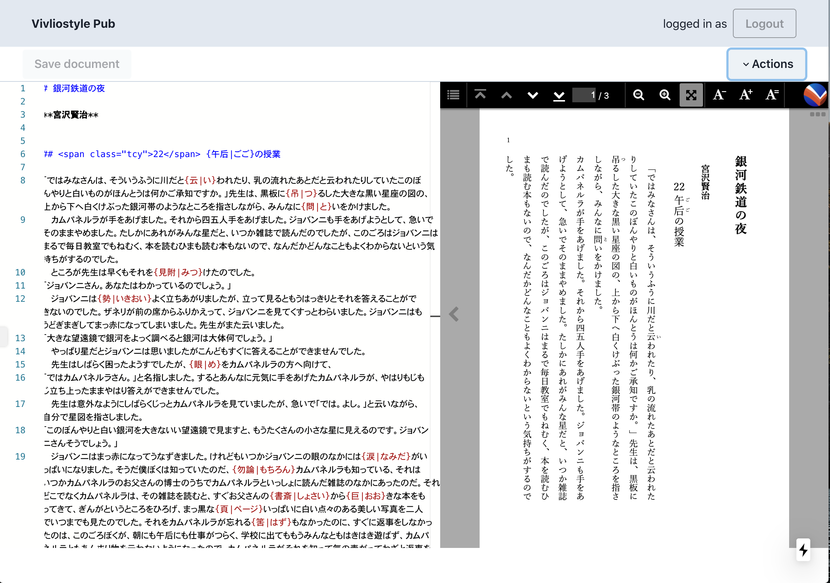Click the 'logged in as' text
The width and height of the screenshot is (830, 583).
[695, 24]
